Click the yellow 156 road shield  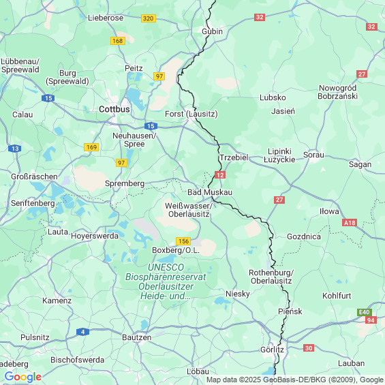(x=183, y=241)
